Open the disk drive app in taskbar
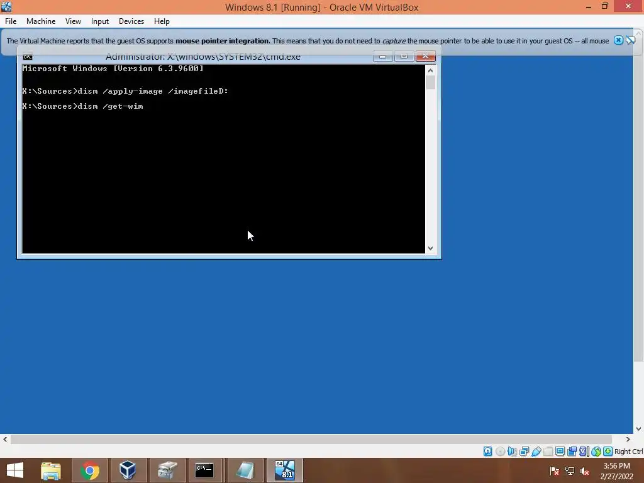This screenshot has width=644, height=483. [x=167, y=470]
